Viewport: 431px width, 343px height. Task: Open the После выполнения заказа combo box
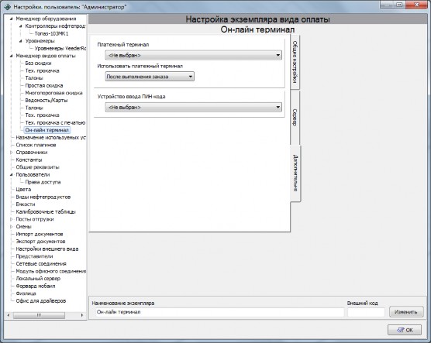[150, 77]
